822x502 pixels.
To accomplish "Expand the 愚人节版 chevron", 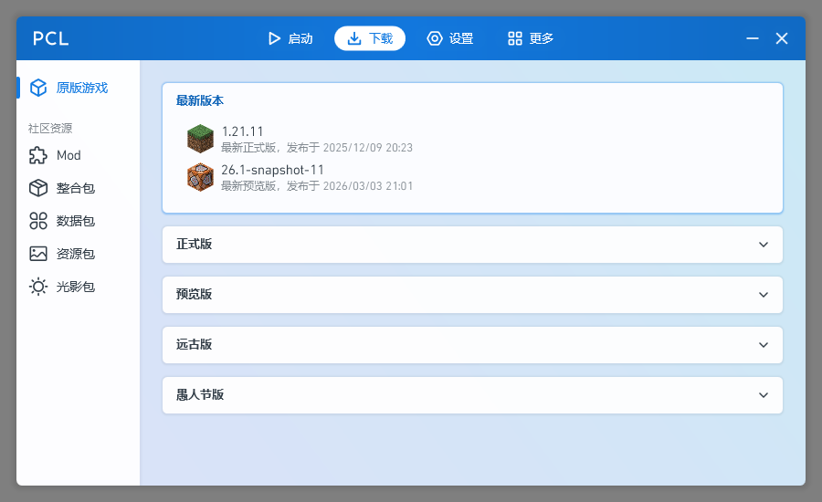I will tap(764, 395).
